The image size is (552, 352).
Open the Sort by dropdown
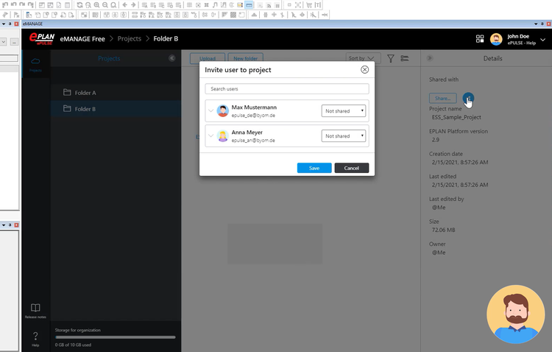(x=361, y=58)
